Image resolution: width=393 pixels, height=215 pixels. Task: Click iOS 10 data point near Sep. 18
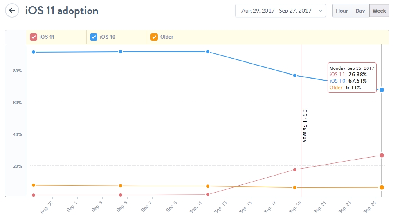coord(294,75)
